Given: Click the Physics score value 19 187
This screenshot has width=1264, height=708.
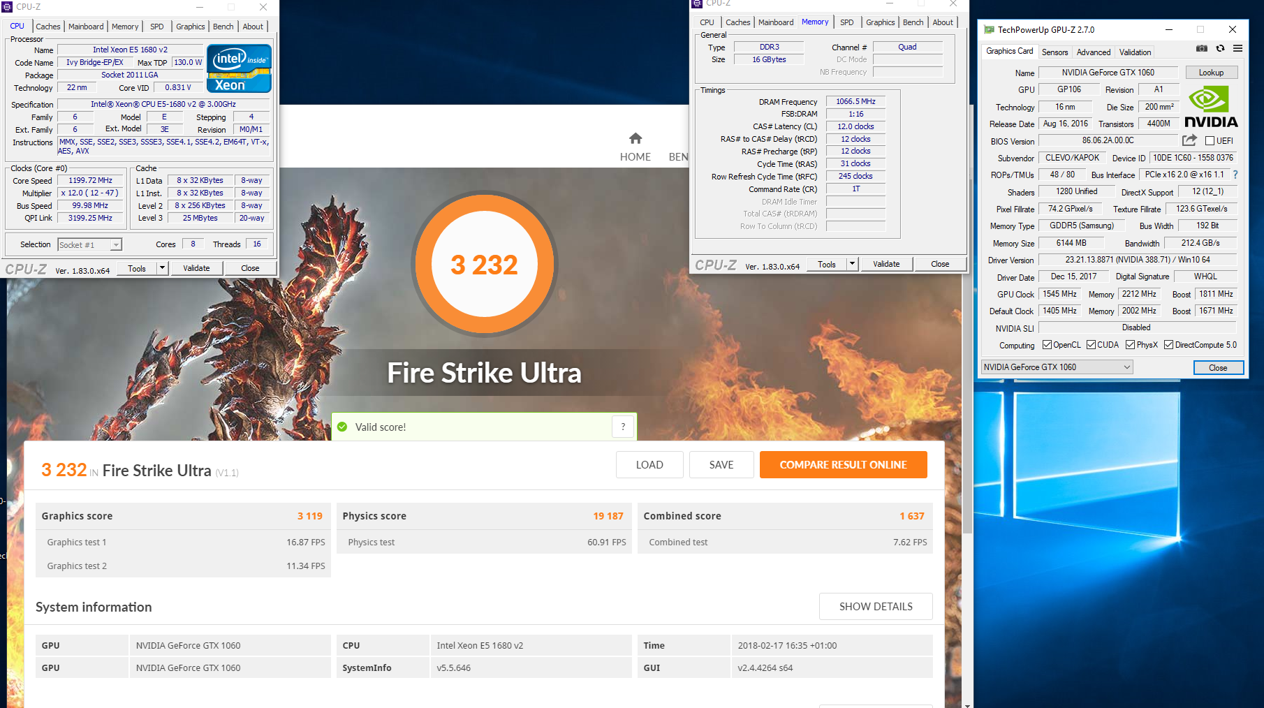Looking at the screenshot, I should click(x=608, y=516).
